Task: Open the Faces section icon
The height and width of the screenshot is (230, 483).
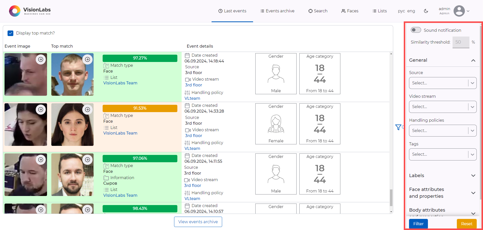Action: (x=343, y=11)
